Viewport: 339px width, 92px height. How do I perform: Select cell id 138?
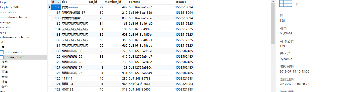tap(56, 7)
